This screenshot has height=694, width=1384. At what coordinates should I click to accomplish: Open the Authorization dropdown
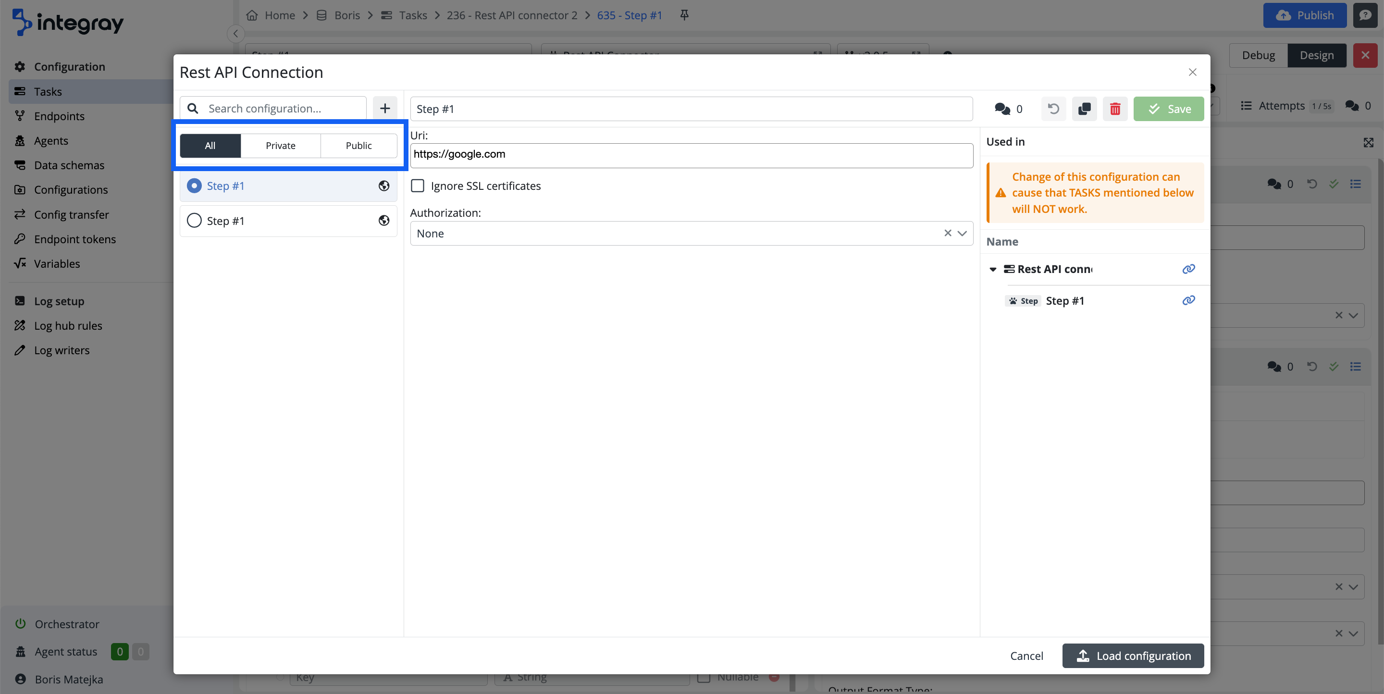962,234
